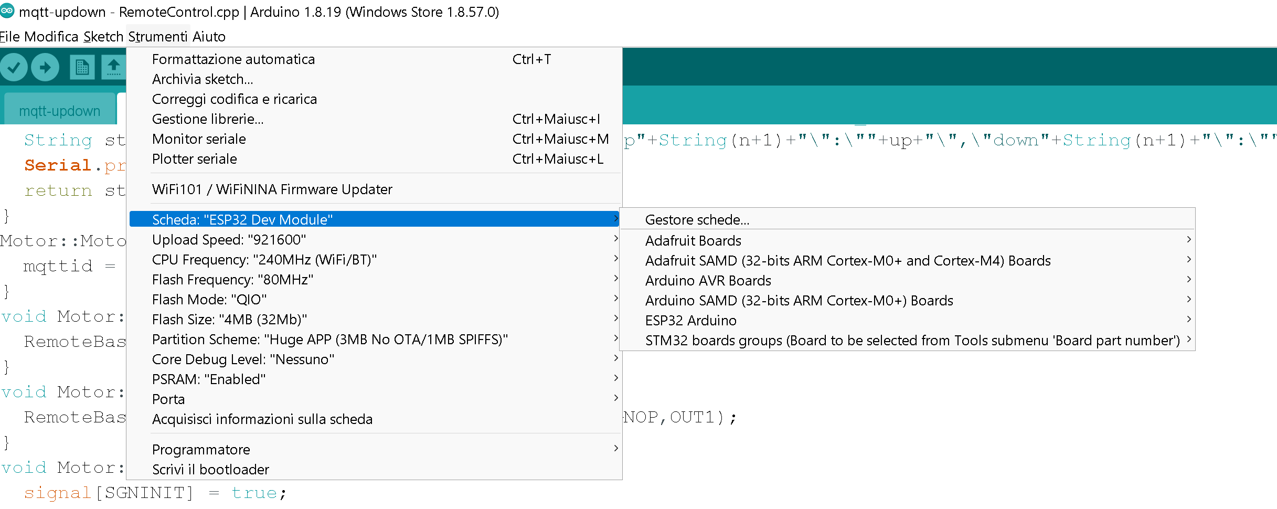Click the Upload arrow toolbar icon
The image size is (1277, 509).
[45, 67]
